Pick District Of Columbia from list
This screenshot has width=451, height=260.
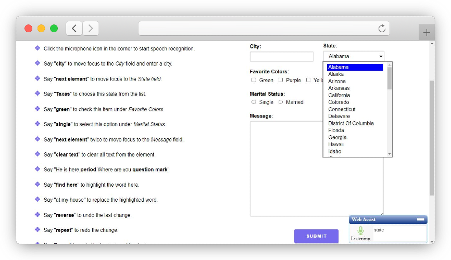pos(355,124)
